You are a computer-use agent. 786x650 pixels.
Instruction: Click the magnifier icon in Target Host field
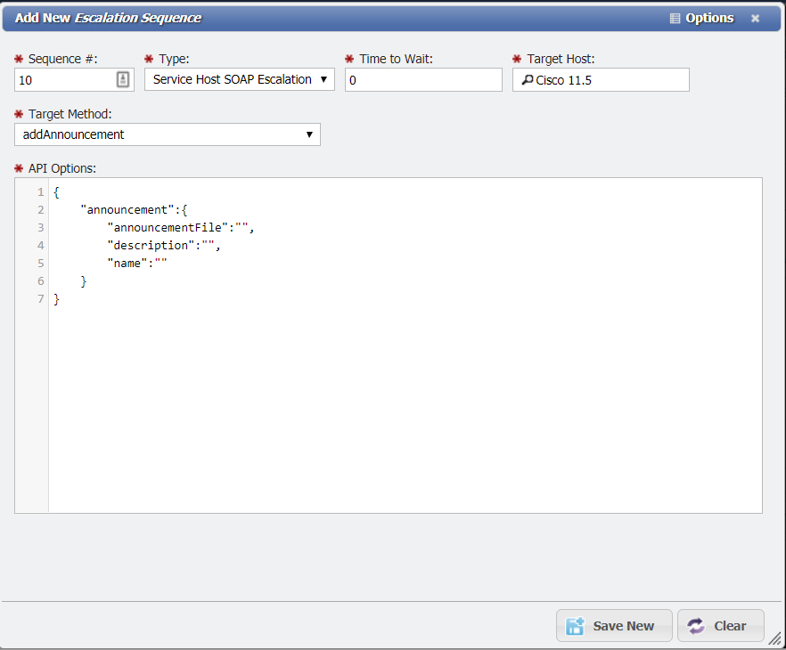point(526,80)
